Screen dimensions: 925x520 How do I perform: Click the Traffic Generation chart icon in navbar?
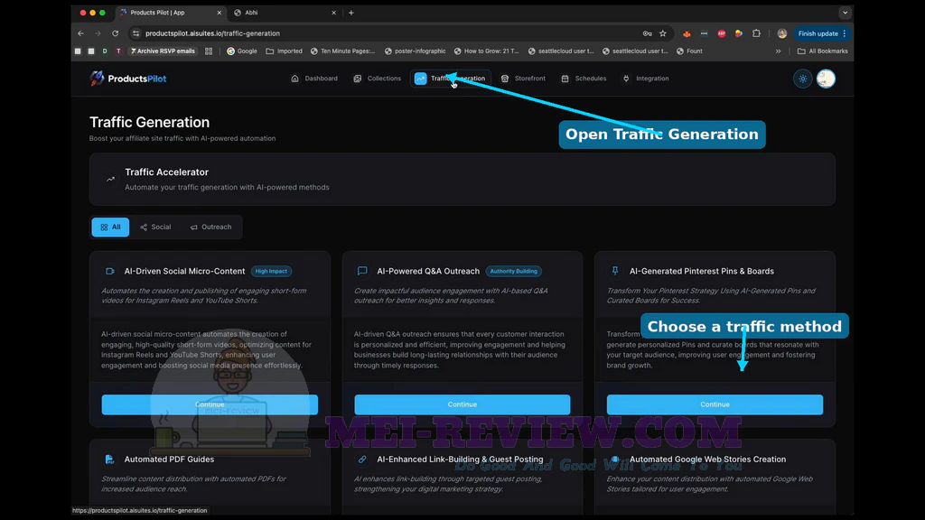(x=421, y=79)
